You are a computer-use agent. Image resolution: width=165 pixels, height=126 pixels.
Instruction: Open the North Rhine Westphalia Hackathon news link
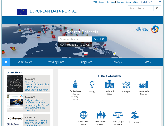tap(37, 86)
